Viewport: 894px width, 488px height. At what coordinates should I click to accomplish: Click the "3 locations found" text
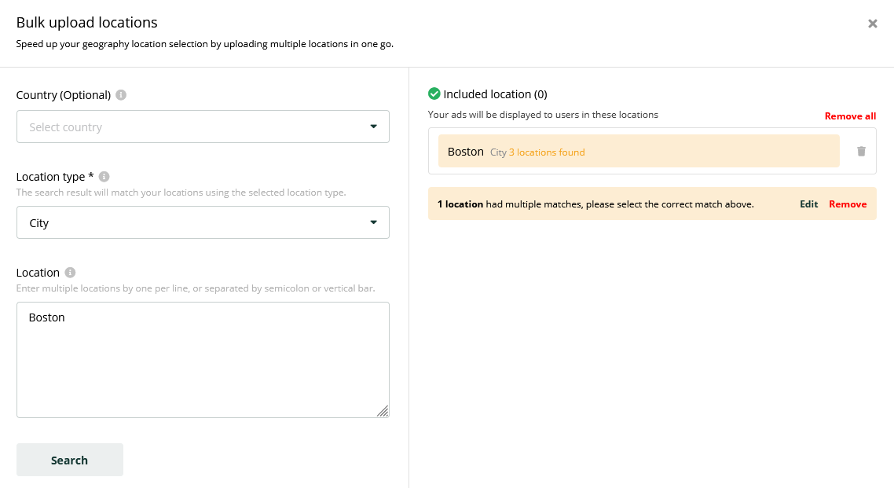point(547,152)
